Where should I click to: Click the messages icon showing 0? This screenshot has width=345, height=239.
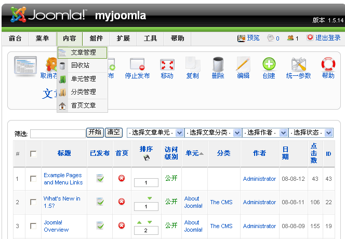[271, 38]
